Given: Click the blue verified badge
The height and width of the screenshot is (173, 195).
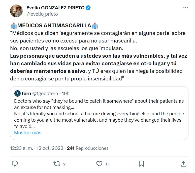Looking at the screenshot, I should (x=88, y=8).
